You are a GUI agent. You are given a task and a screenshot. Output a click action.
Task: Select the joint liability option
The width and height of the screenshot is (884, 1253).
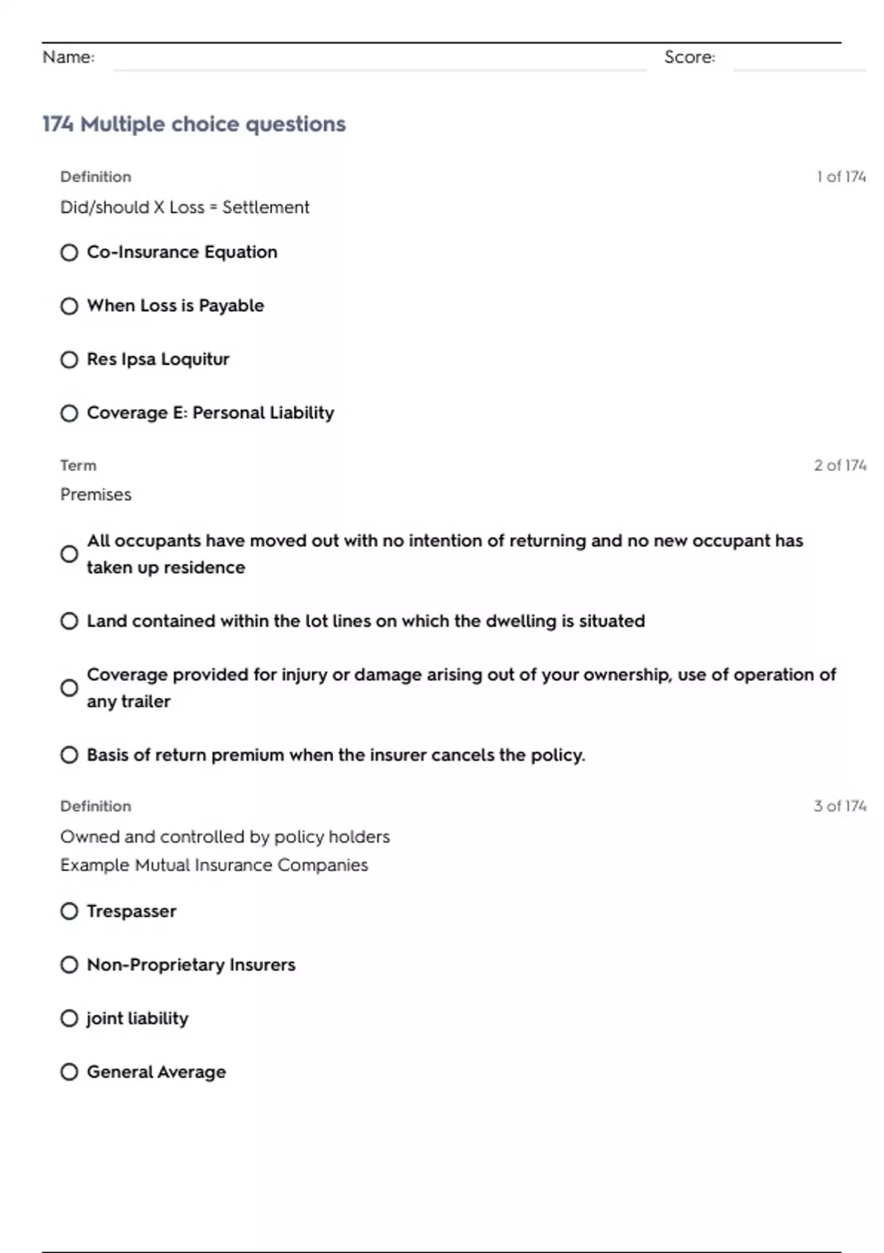pos(69,1019)
